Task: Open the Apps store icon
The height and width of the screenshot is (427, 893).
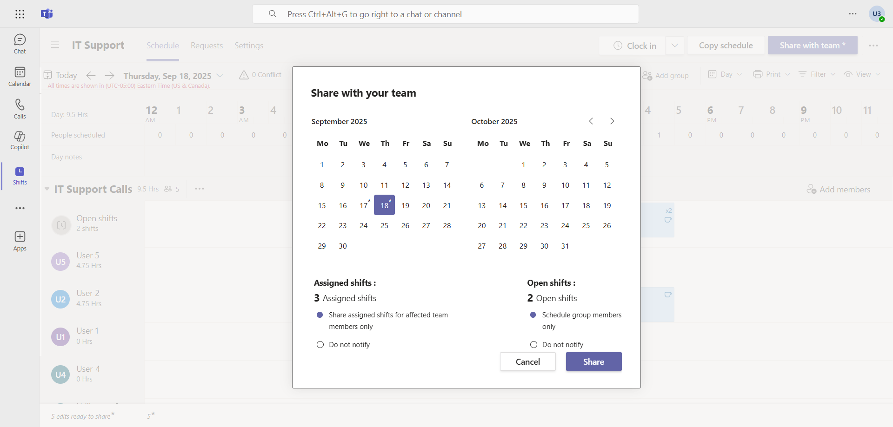Action: tap(20, 241)
